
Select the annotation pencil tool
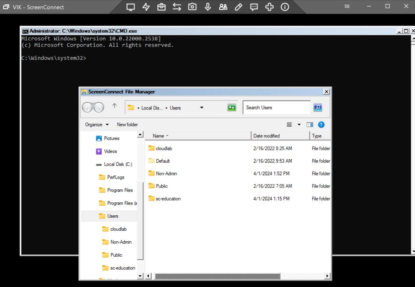pyautogui.click(x=238, y=7)
